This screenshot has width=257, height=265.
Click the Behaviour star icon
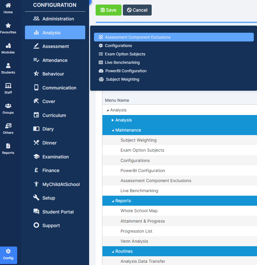(36, 74)
